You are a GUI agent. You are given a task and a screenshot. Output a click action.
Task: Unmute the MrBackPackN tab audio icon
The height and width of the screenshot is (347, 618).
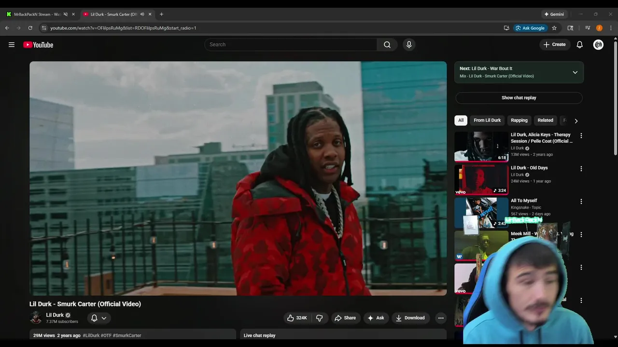pyautogui.click(x=66, y=14)
